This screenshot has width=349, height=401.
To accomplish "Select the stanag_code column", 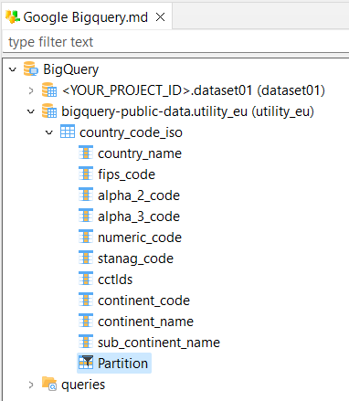I will pos(135,259).
